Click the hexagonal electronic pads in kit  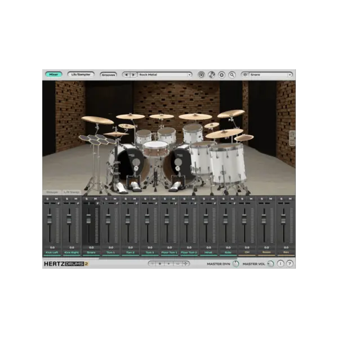tap(97, 139)
